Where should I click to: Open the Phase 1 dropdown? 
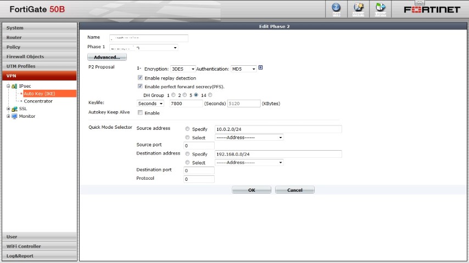coord(143,48)
